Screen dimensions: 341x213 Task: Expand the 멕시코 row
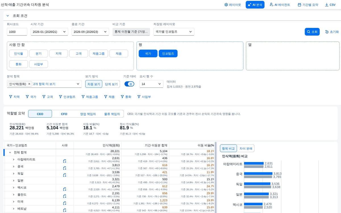(x=14, y=187)
